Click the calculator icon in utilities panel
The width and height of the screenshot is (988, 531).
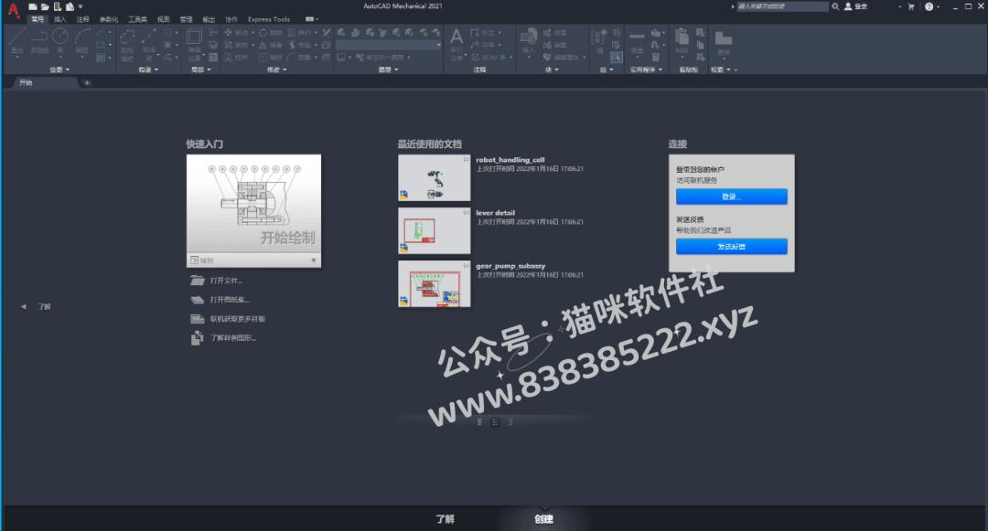pyautogui.click(x=655, y=58)
